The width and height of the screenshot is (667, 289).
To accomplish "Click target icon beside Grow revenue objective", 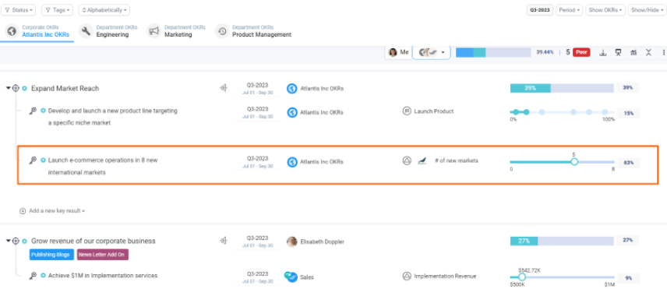I will pos(16,241).
